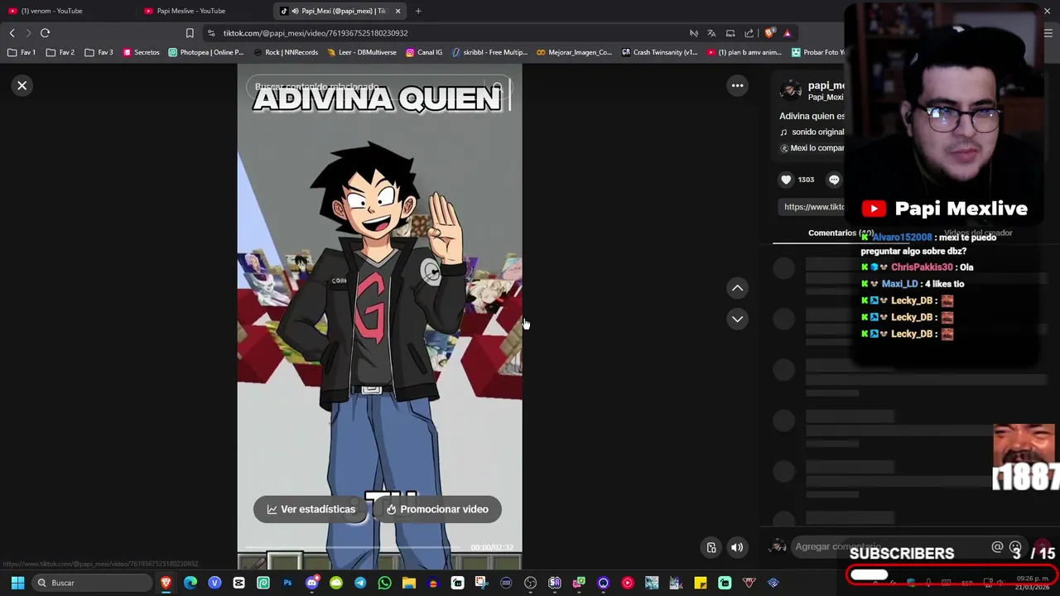Screen dimensions: 1060x596
Task: Click the Buscar taskbar search box
Action: 91,583
